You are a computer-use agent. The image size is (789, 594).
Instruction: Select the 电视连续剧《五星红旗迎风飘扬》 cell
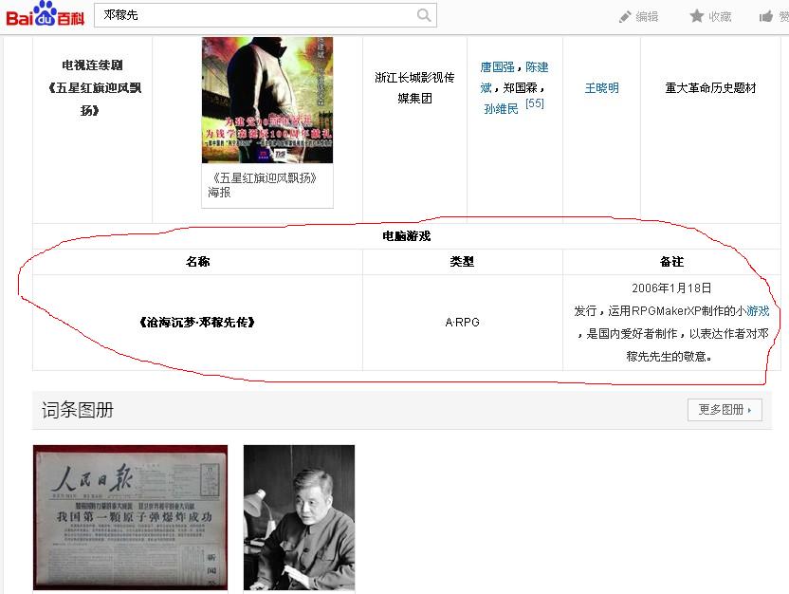coord(93,87)
